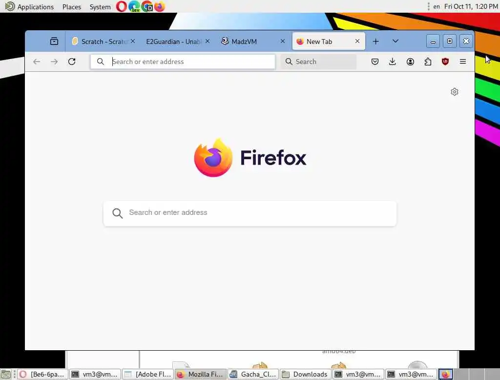Switch to the Scratch tab

tap(102, 42)
